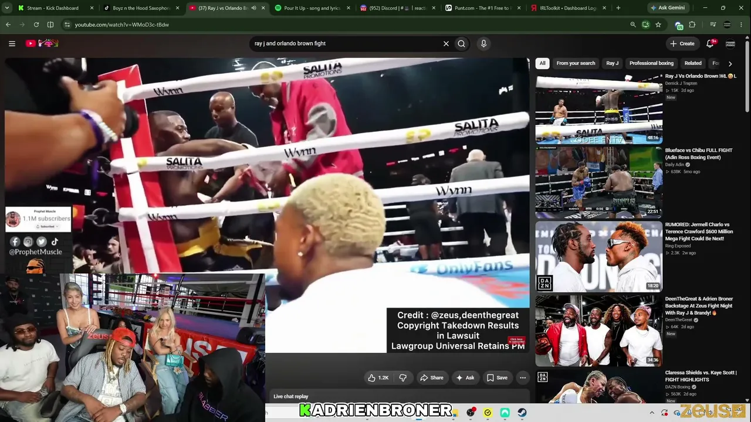
Task: Filter suggestions by Ray J chip
Action: click(613, 63)
